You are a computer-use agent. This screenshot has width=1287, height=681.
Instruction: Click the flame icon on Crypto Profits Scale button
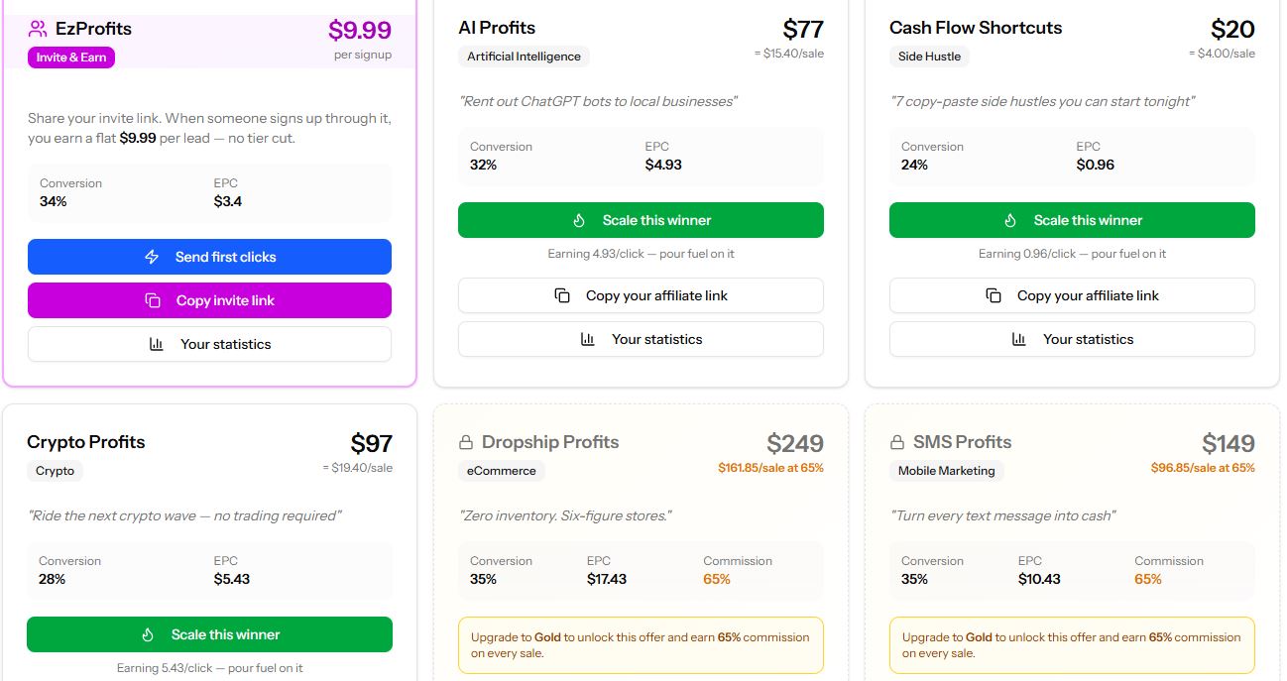tap(149, 634)
